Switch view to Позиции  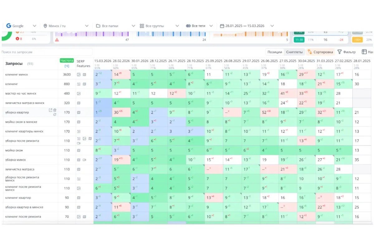click(275, 52)
